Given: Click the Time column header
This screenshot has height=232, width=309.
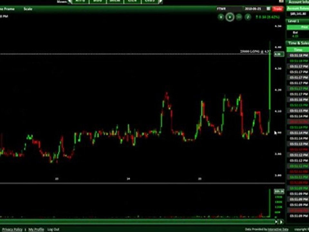Looking at the screenshot, I should pos(298,50).
